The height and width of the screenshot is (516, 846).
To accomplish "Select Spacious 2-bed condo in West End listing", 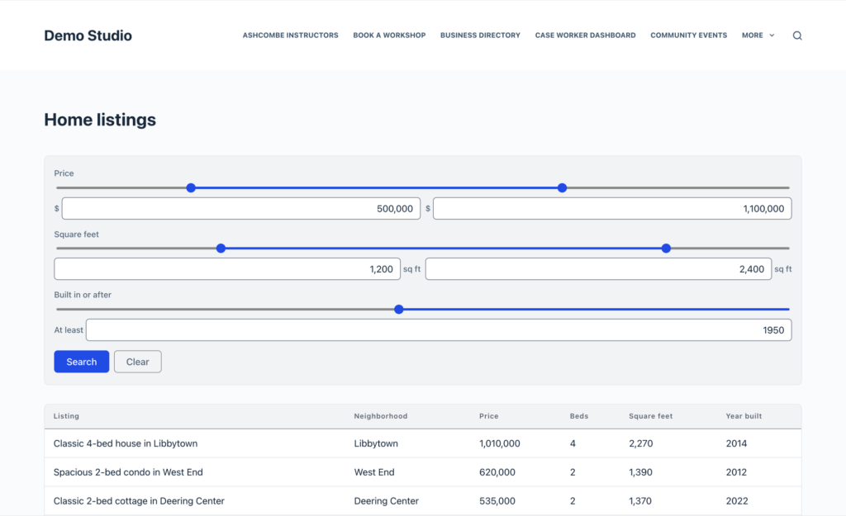I will (x=128, y=472).
